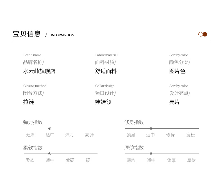The height and width of the screenshot is (185, 222).
Task: Click the 弹力指数 slider handle
Action: pyautogui.click(x=49, y=128)
